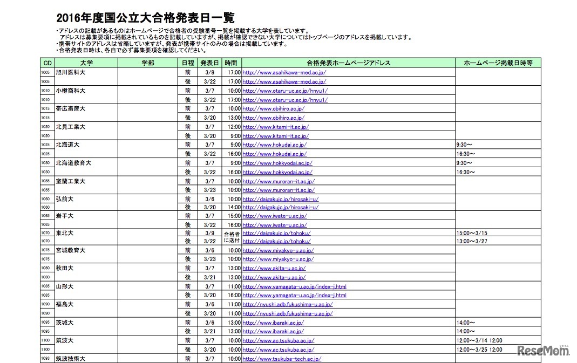Visit the Muroran Institute of Technology link
This screenshot has width=577, height=363.
tap(279, 182)
